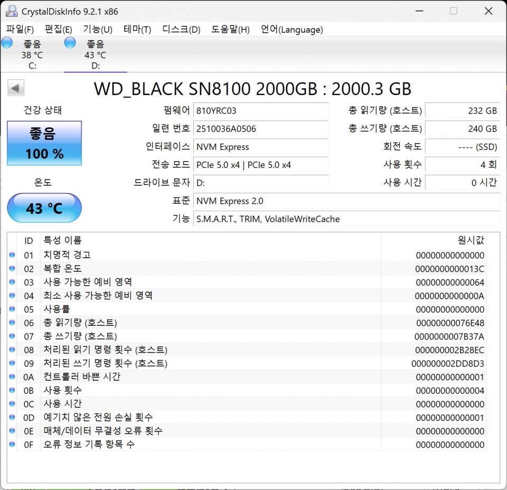The image size is (507, 490).
Task: Click the 좋음 100 % health status button
Action: [44, 143]
